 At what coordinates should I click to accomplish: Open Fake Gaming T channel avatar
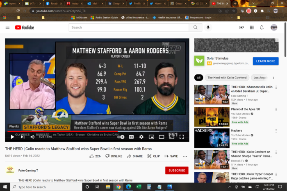point(10,170)
